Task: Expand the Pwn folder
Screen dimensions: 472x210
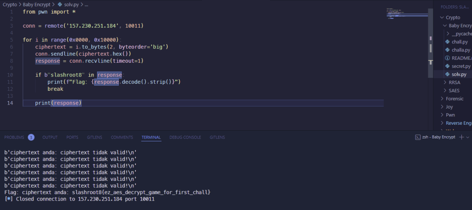Action: point(442,115)
